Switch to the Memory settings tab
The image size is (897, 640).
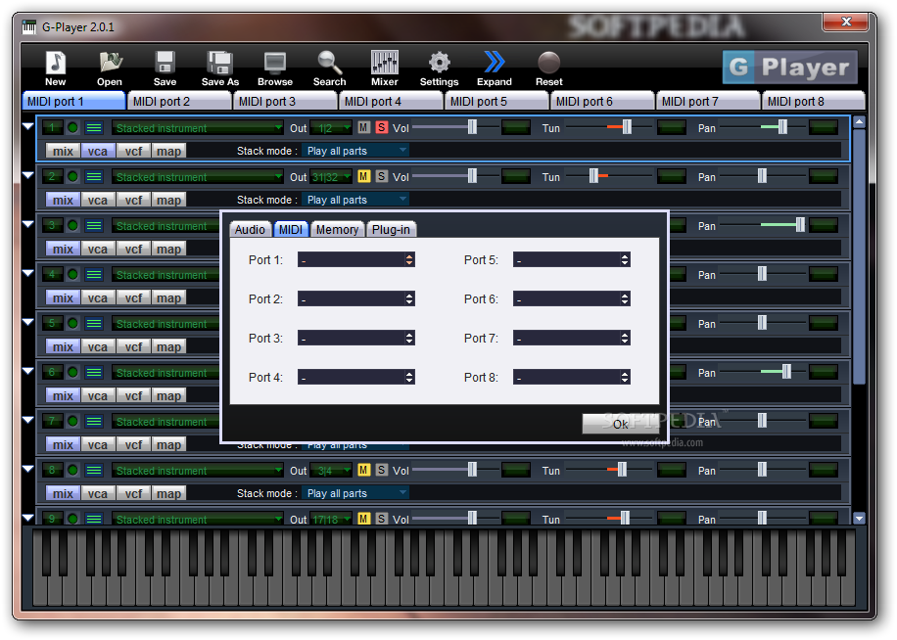coord(337,229)
